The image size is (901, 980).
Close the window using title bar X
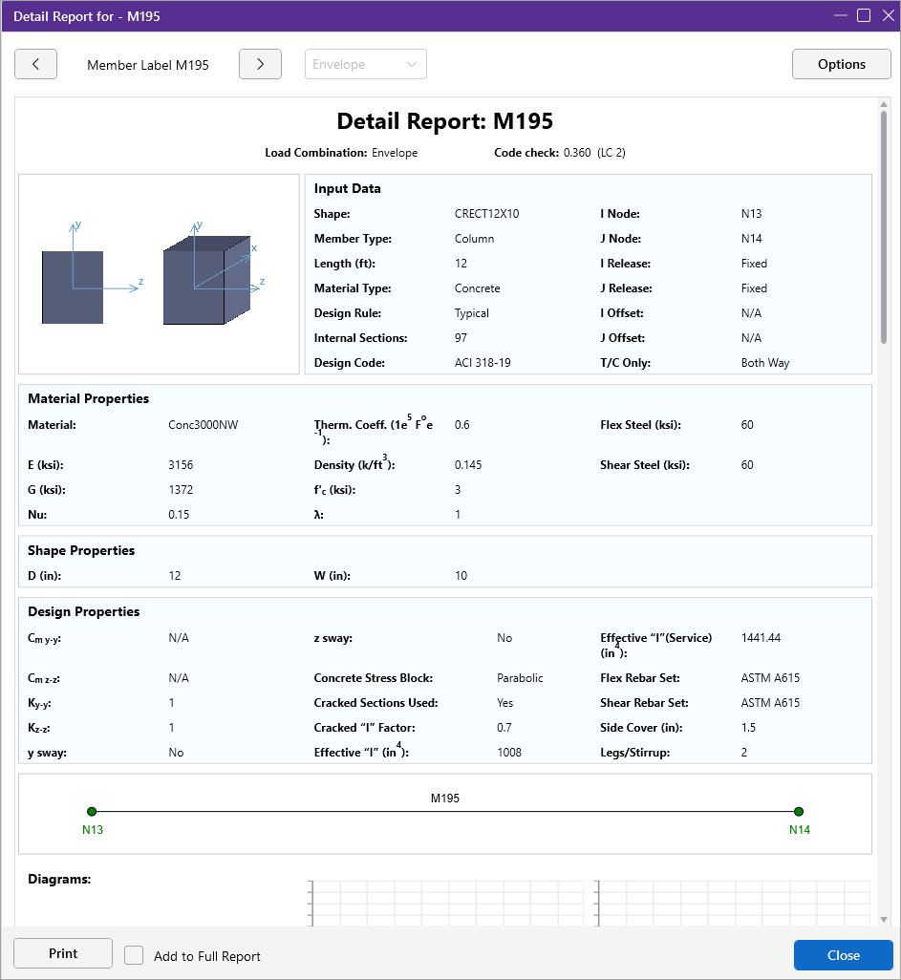(x=887, y=15)
